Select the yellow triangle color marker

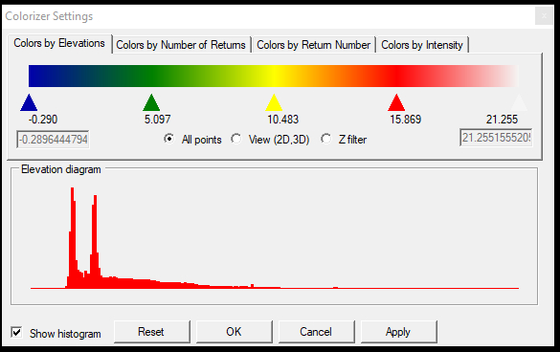point(274,102)
